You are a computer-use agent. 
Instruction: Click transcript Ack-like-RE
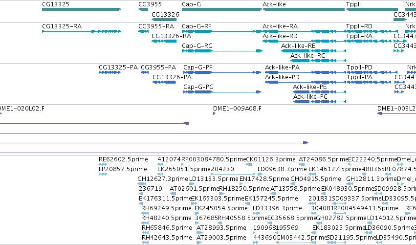(298, 45)
